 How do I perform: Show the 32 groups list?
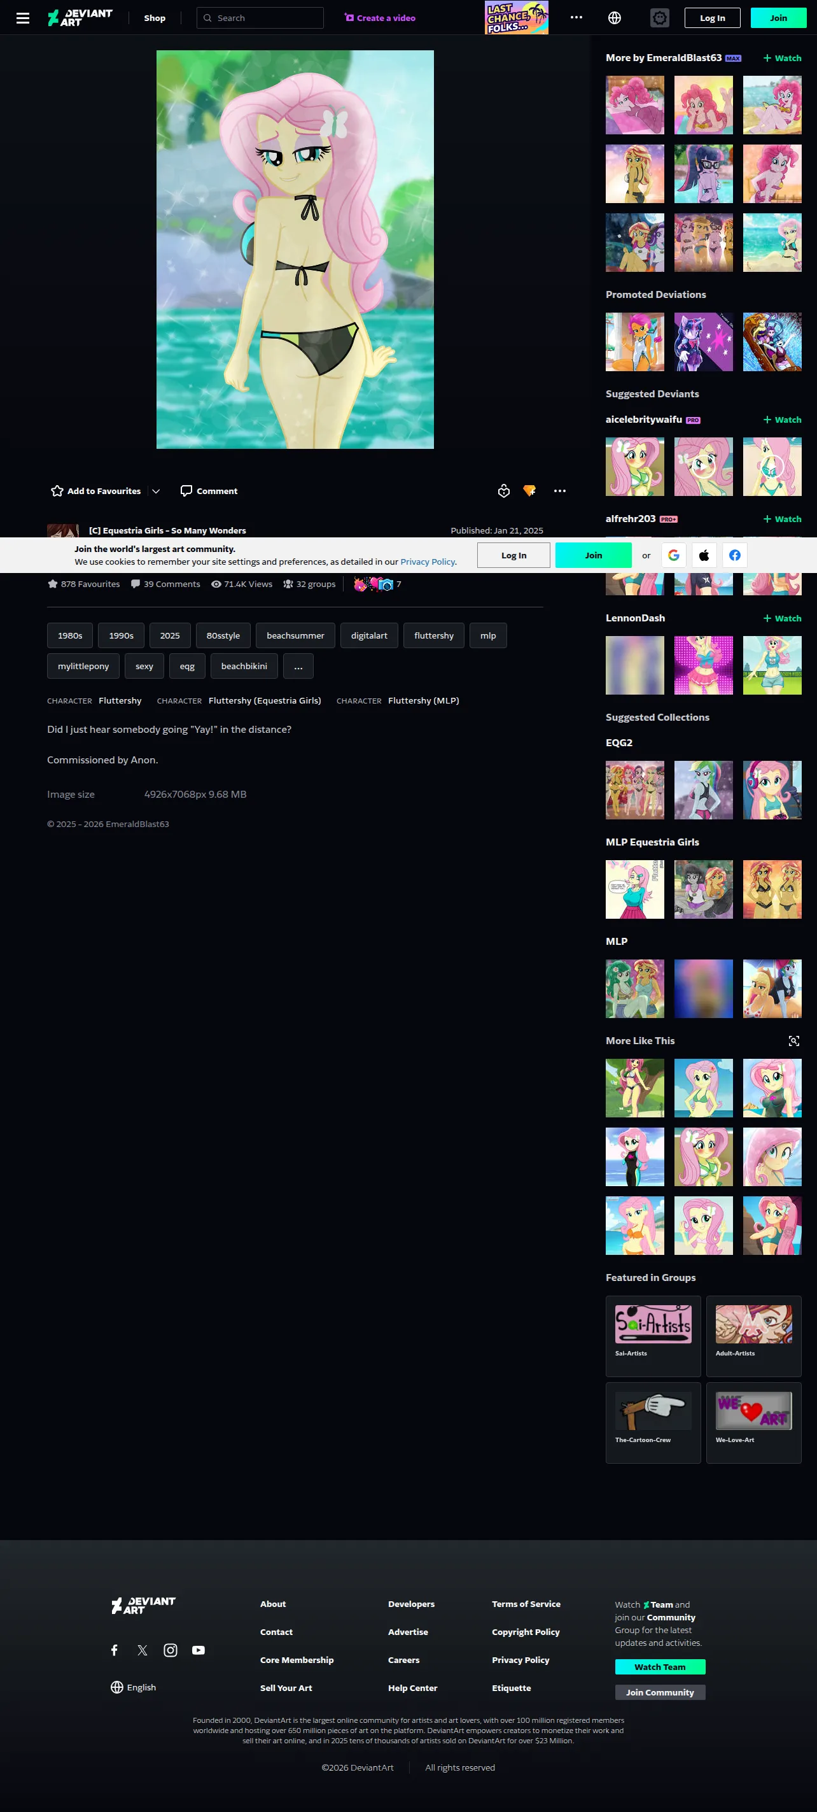[309, 584]
